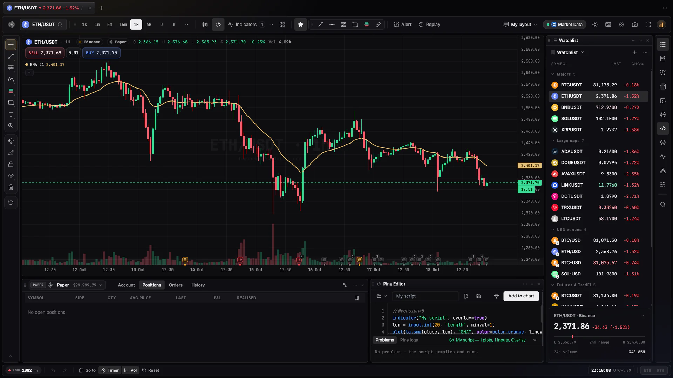Enter fullscreen mode icon
This screenshot has width=673, height=378.
tap(648, 24)
